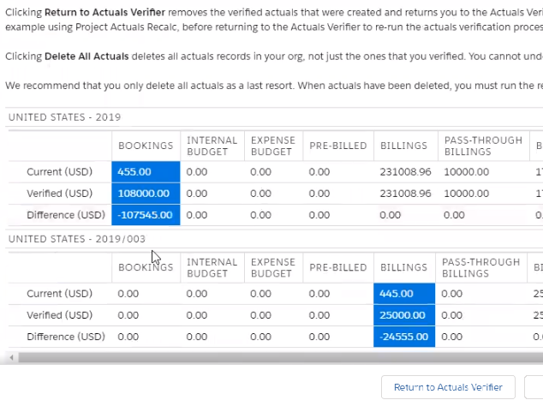Click Verified (USD) row label in 2019/003 table

(59, 315)
